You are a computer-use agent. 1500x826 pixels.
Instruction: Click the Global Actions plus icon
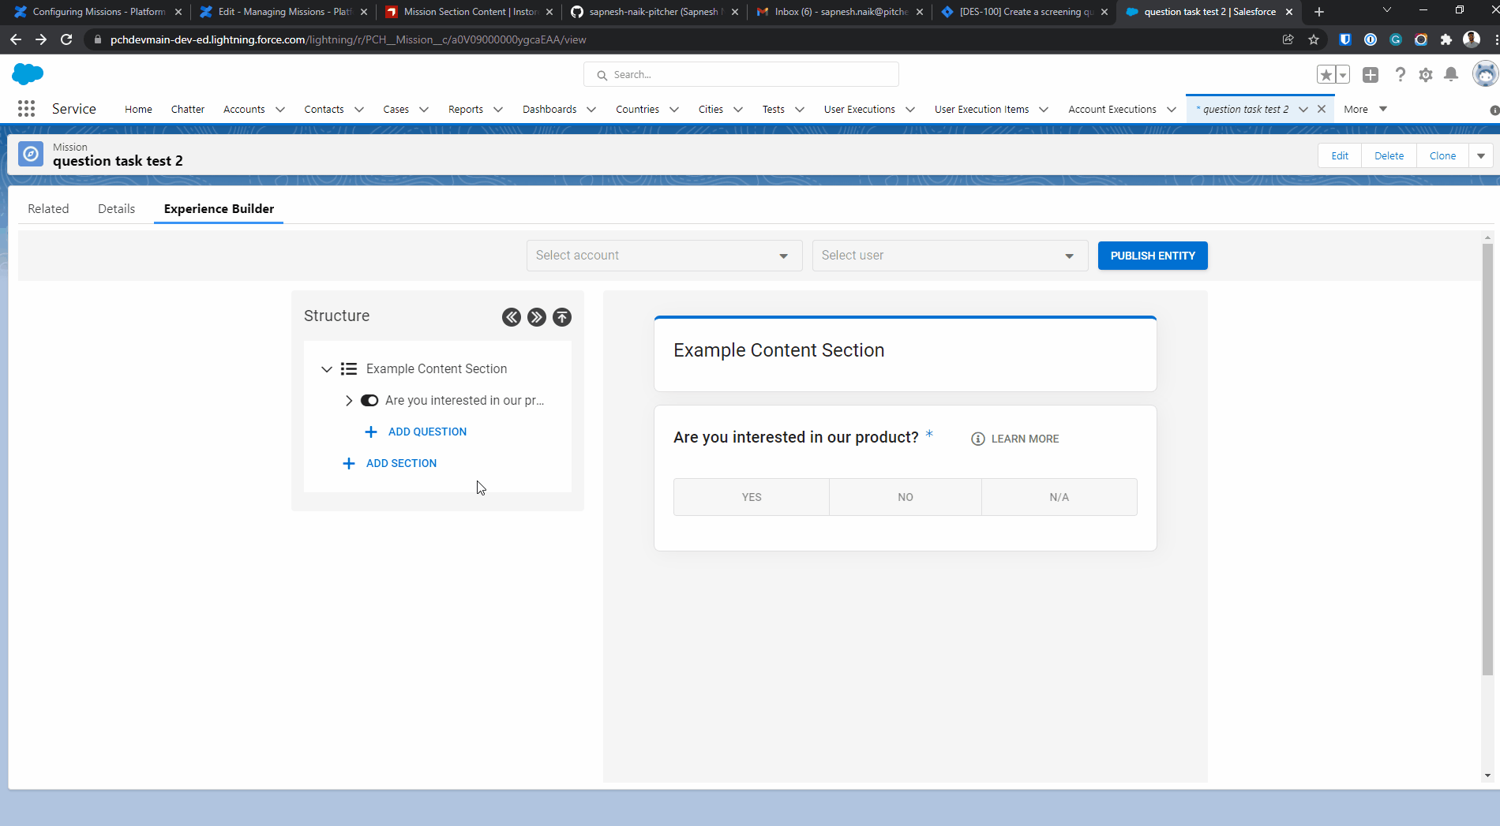(x=1371, y=75)
